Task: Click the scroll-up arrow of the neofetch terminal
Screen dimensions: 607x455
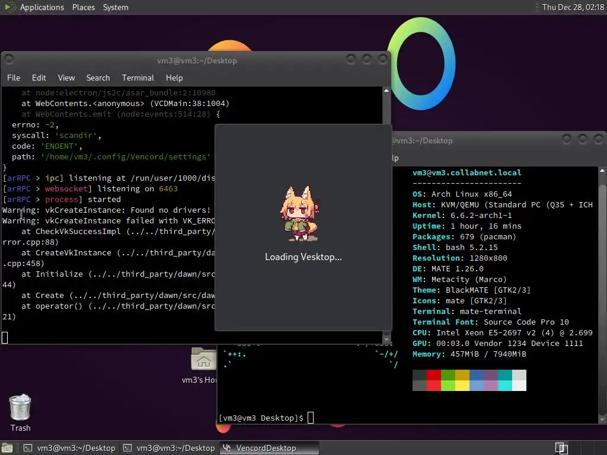Action: (x=602, y=170)
